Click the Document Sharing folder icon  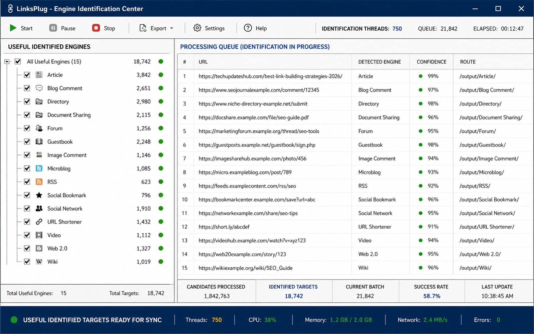pyautogui.click(x=39, y=115)
